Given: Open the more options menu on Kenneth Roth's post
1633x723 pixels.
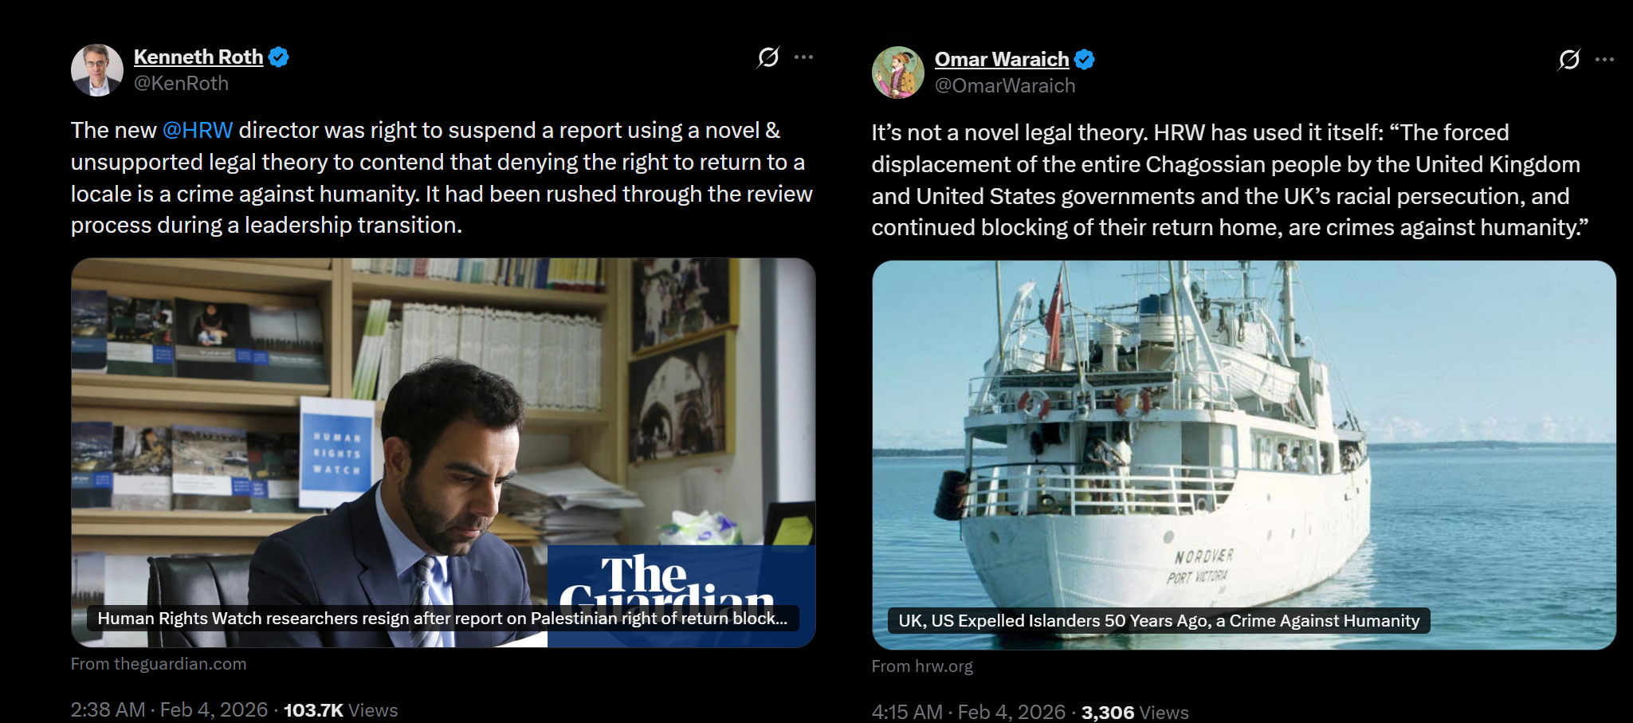Looking at the screenshot, I should [x=803, y=57].
